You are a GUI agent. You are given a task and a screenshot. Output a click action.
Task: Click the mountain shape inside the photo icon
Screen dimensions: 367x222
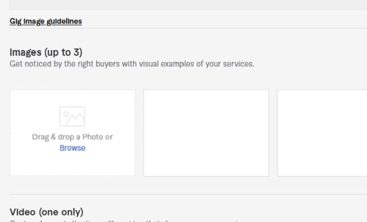click(75, 119)
